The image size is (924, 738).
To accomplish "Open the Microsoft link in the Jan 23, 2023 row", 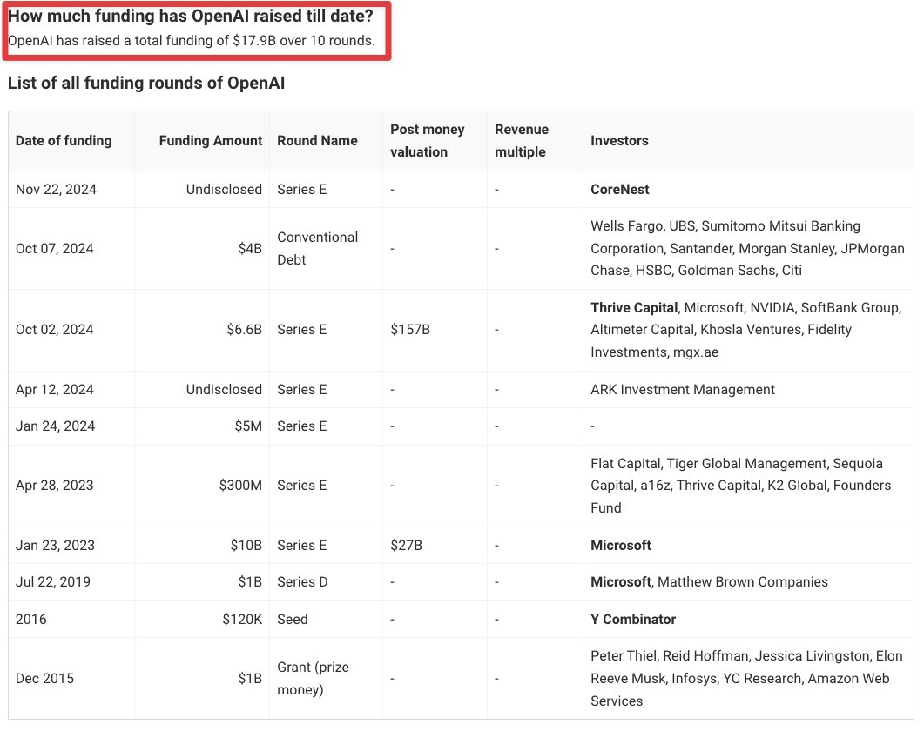I will 621,546.
